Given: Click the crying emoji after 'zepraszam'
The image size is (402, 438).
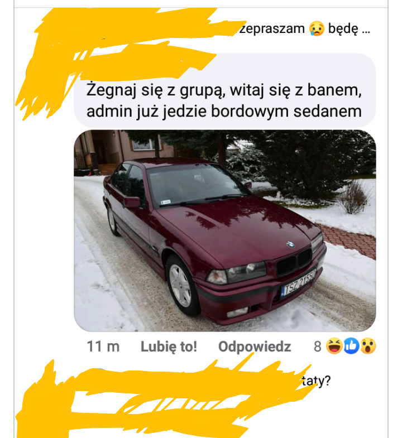Looking at the screenshot, I should pyautogui.click(x=317, y=28).
